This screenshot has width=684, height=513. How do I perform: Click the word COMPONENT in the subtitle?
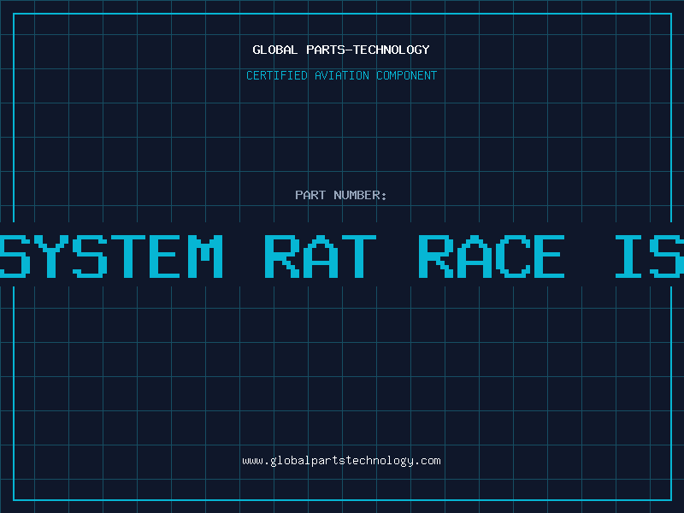pos(407,75)
